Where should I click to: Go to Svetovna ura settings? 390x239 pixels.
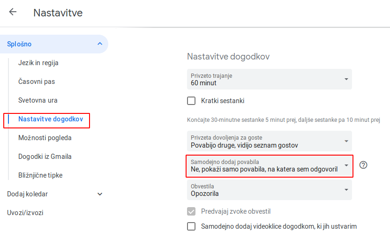38,100
